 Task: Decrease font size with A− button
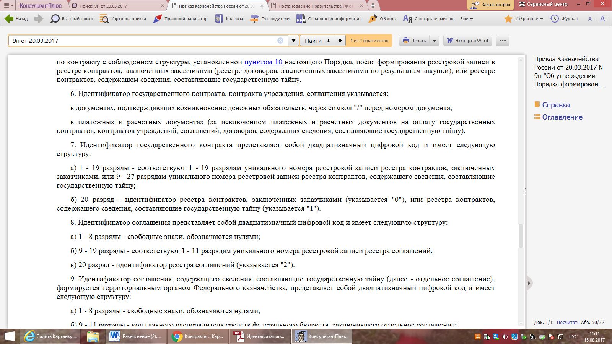click(x=591, y=19)
